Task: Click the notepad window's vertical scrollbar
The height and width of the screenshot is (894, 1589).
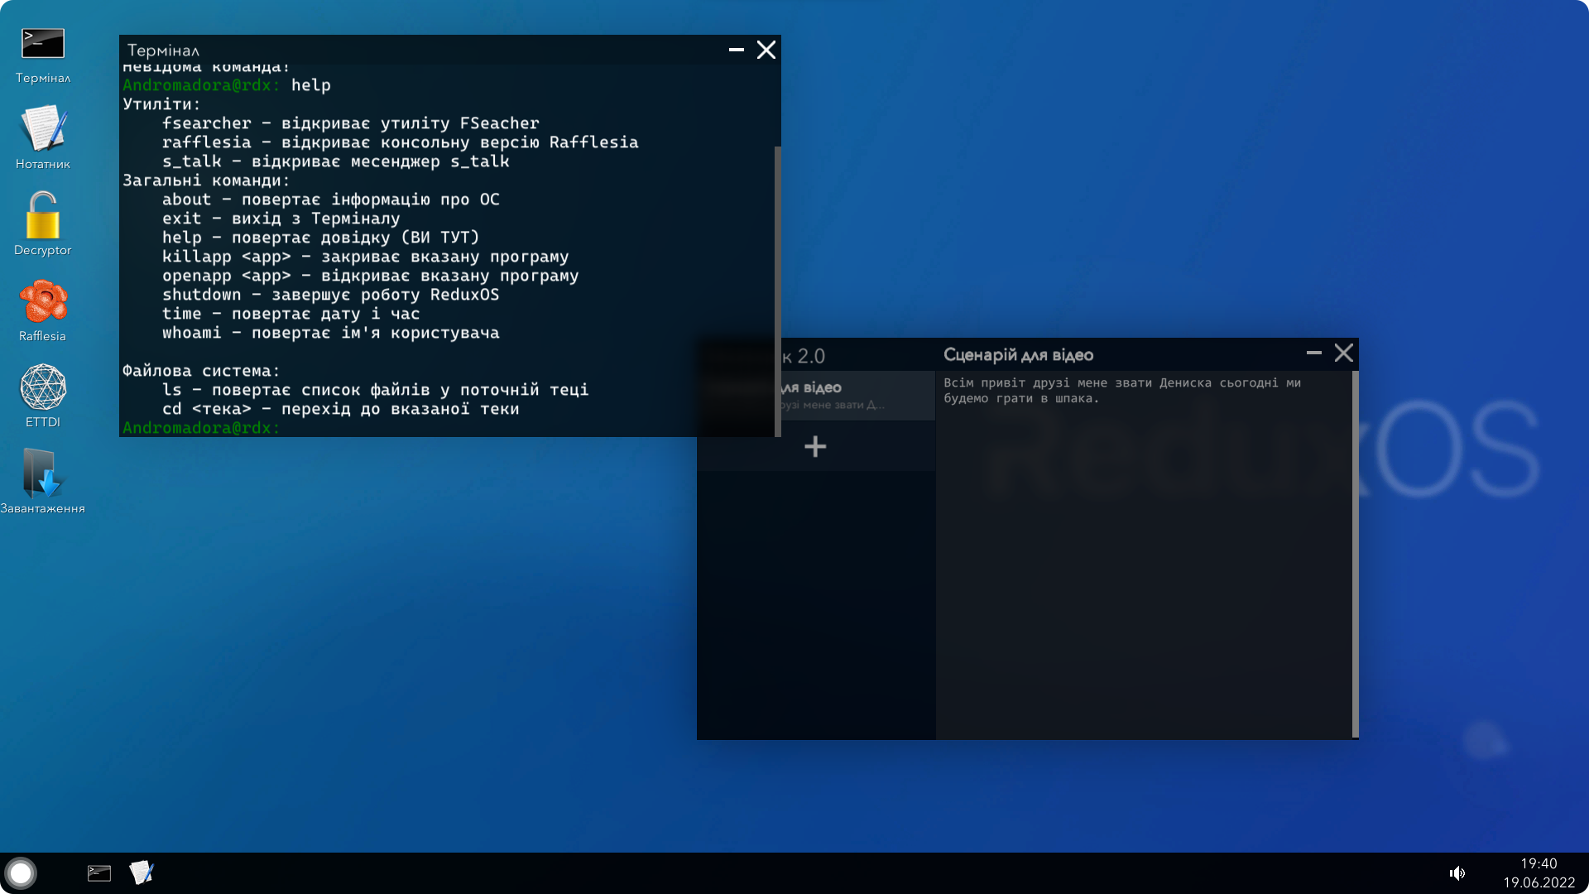Action: point(1355,553)
